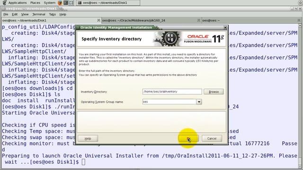Click the third launcher icon beside the terminal icon
The width and height of the screenshot is (303, 170).
point(71,3)
